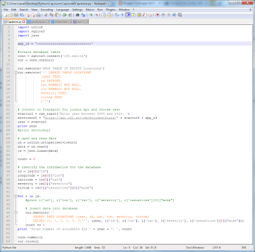Click the Paste clipboard icon
255x252 pixels.
click(x=57, y=15)
